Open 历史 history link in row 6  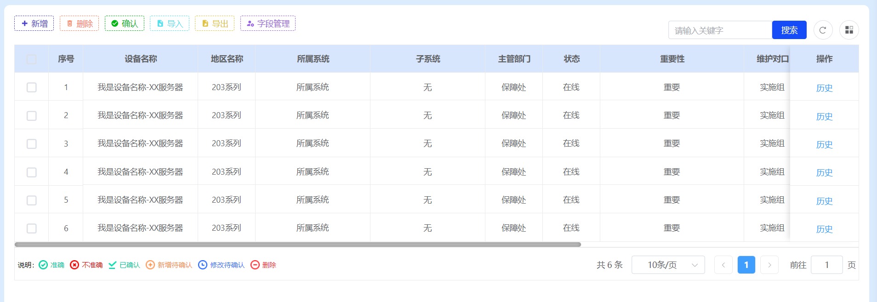pyautogui.click(x=824, y=229)
